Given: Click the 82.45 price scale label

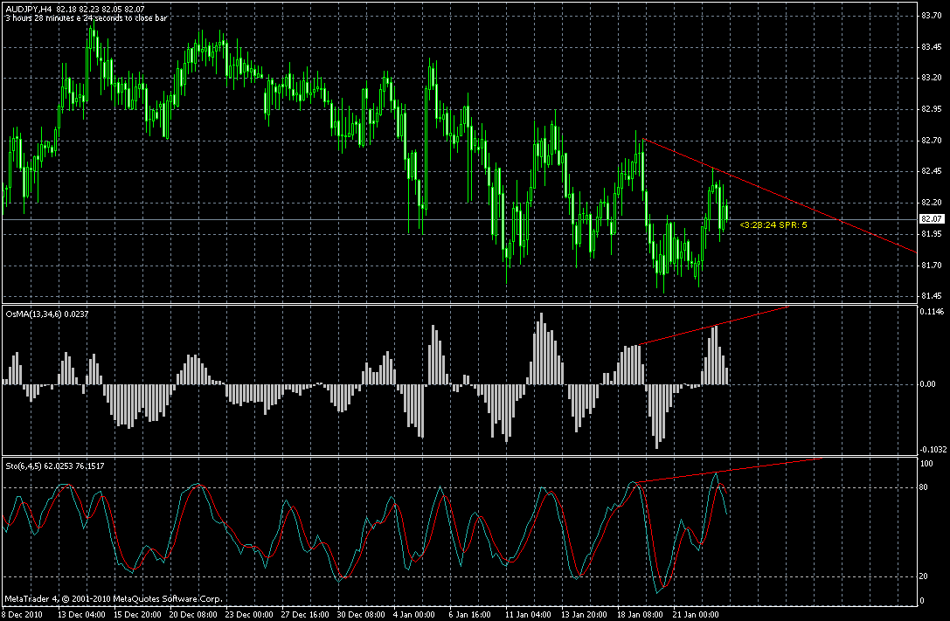Looking at the screenshot, I should (932, 171).
